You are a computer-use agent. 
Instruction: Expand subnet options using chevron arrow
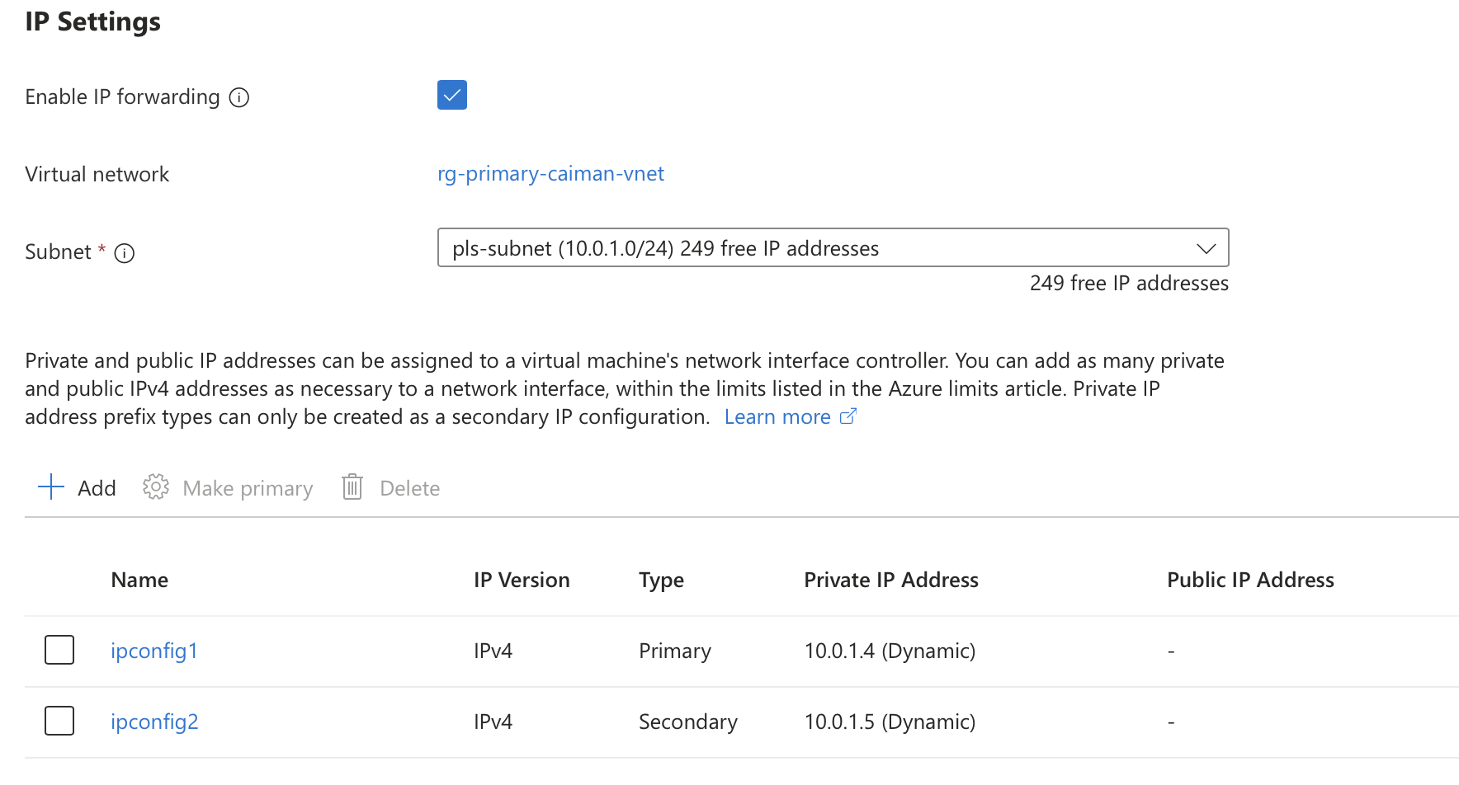pos(1206,248)
